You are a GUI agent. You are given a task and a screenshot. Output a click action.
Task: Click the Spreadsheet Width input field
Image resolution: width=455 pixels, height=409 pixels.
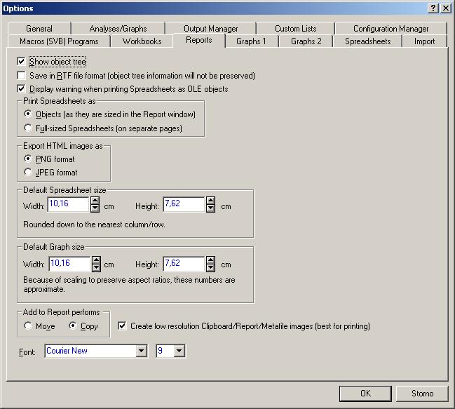(68, 204)
